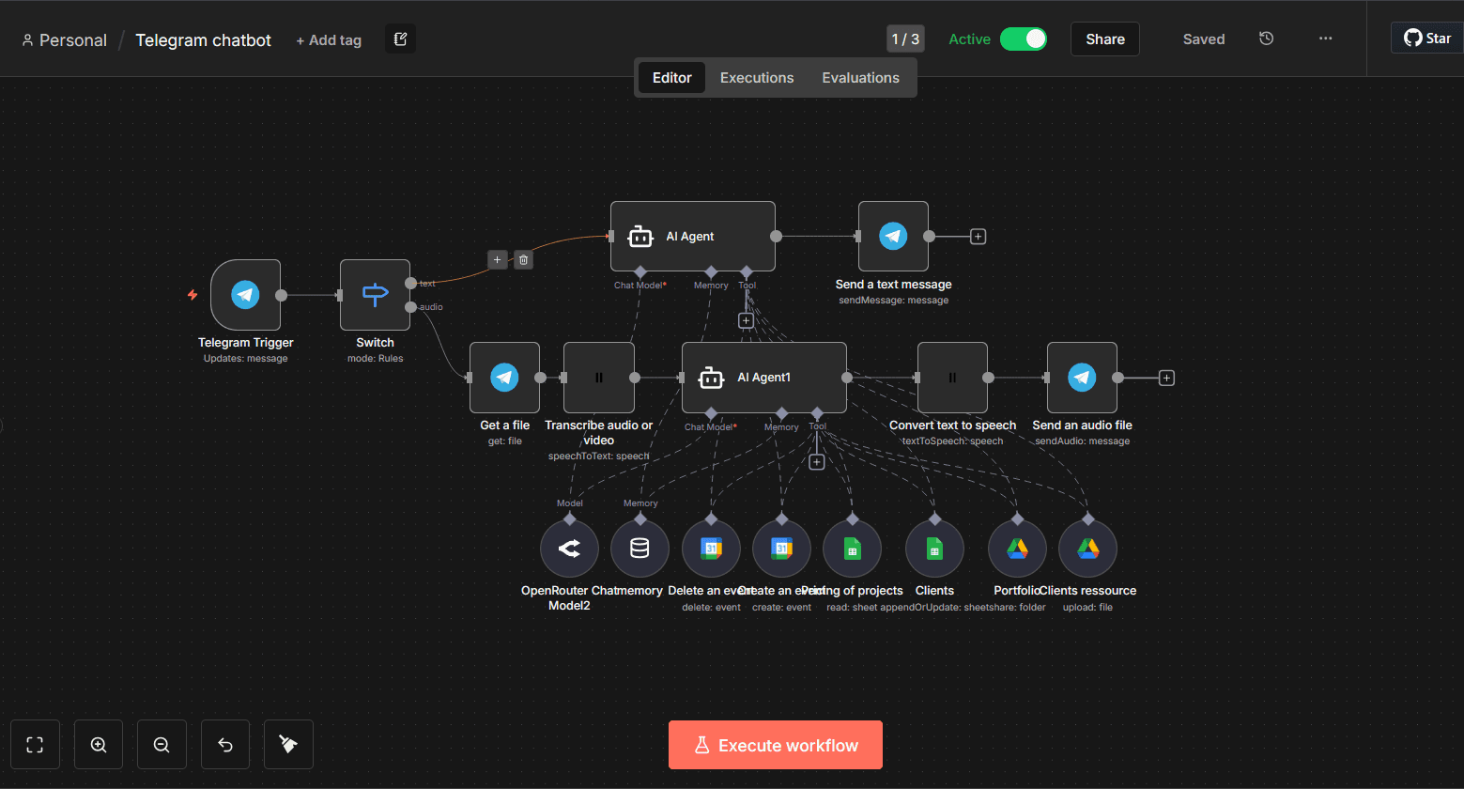Click the zoom out icon
The image size is (1464, 789).
tap(162, 744)
